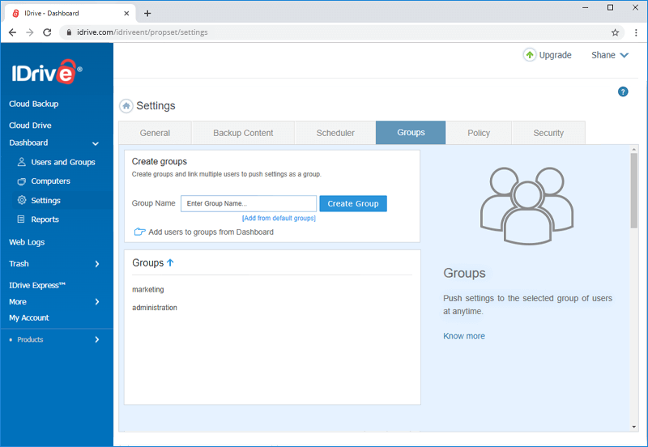Click the scrollbar up arrow
Viewport: 648px width, 447px height.
634,149
